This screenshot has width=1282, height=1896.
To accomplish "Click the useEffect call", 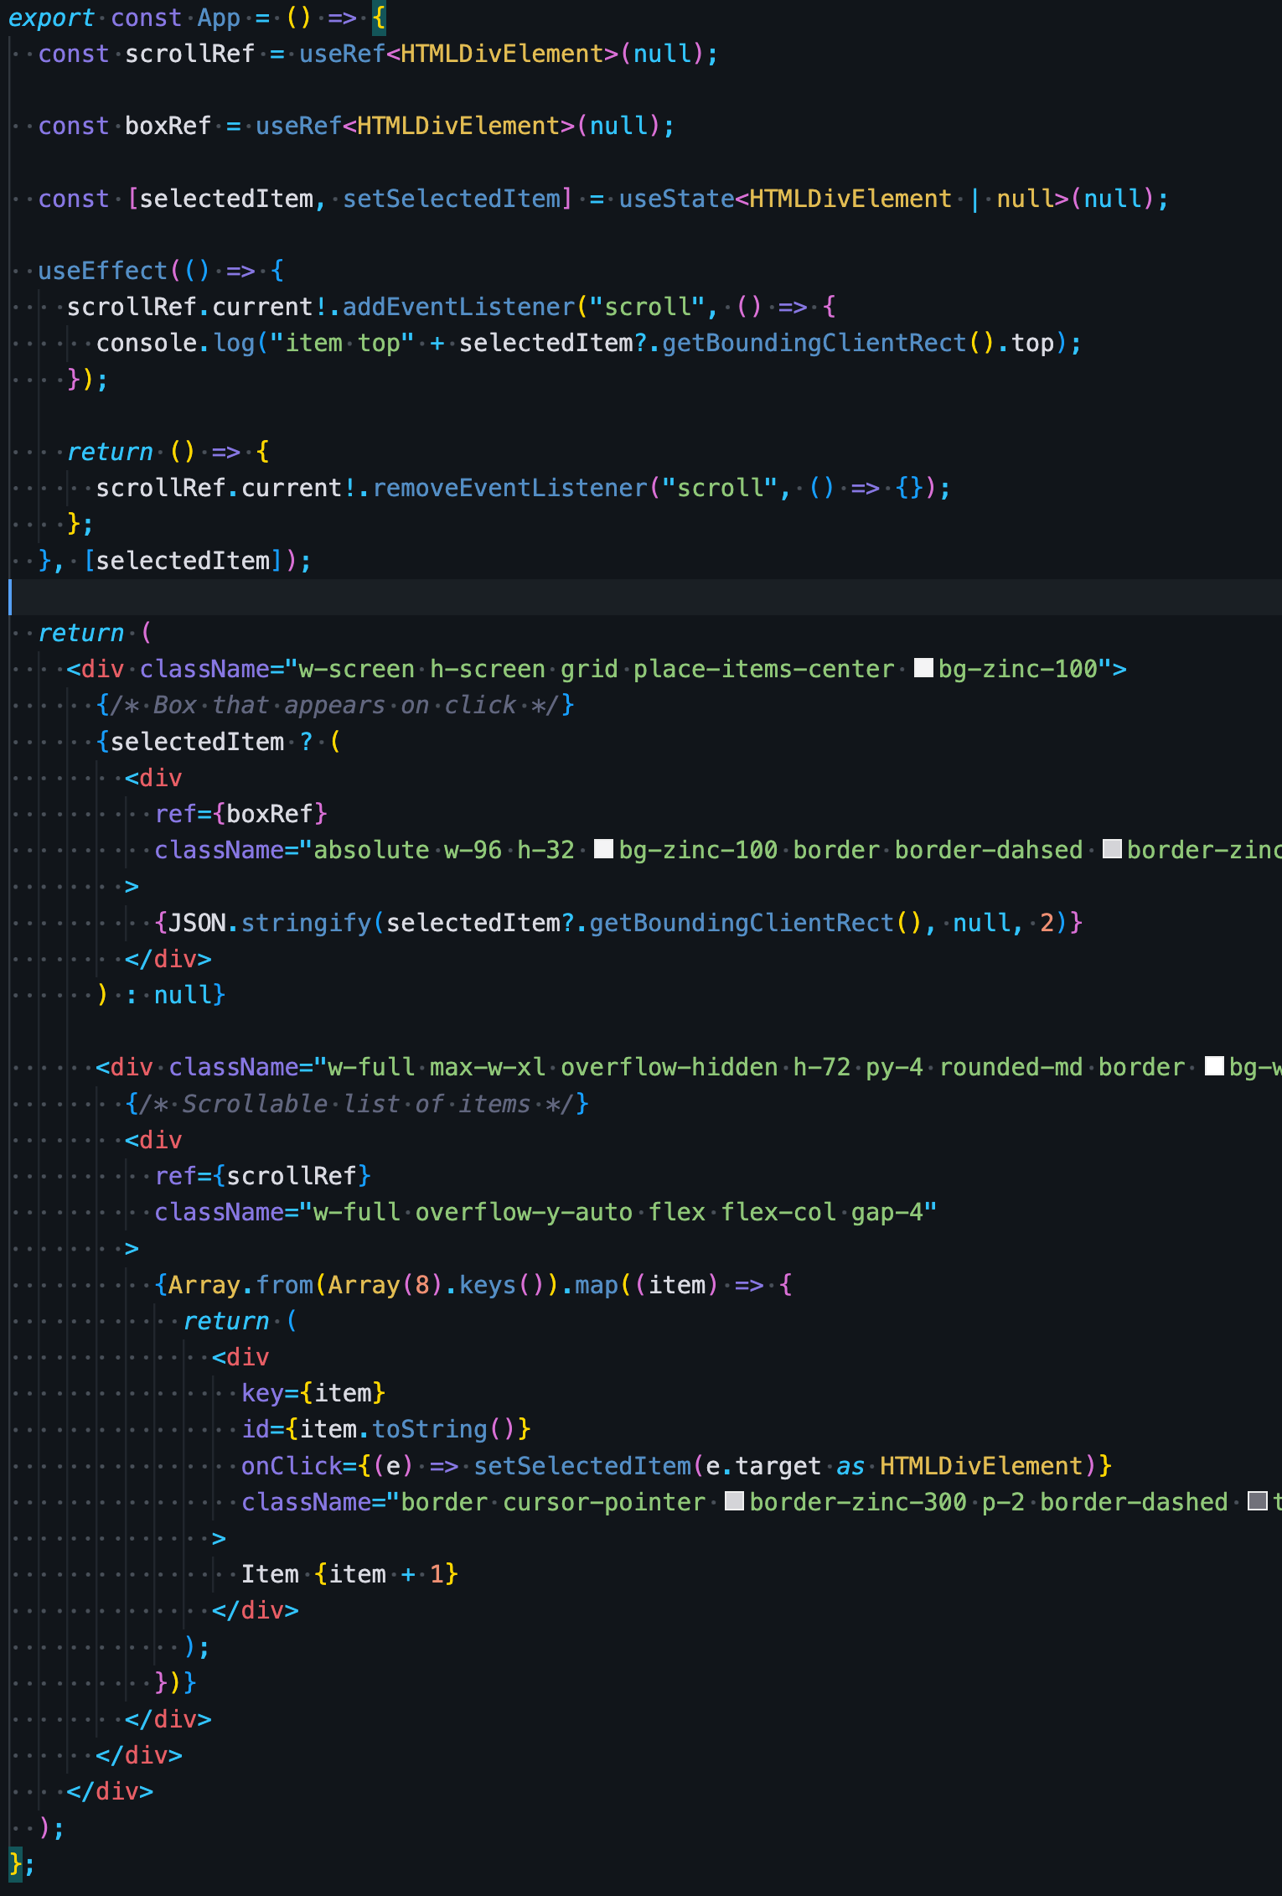I will tap(103, 271).
